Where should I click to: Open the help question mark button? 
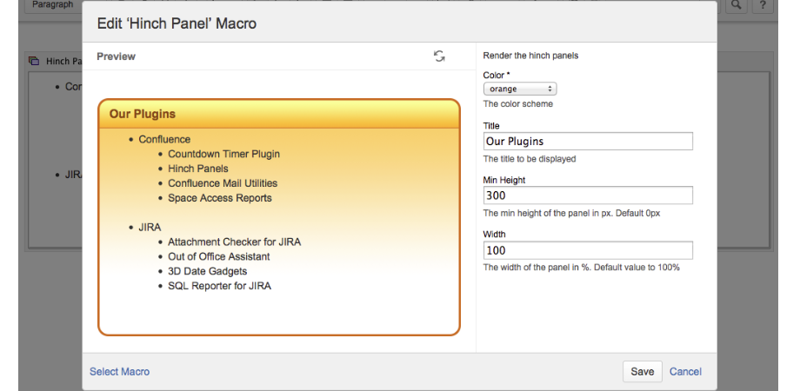763,5
